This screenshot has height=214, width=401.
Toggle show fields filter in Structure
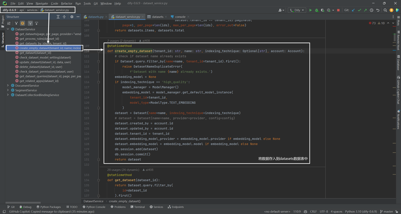(23, 23)
